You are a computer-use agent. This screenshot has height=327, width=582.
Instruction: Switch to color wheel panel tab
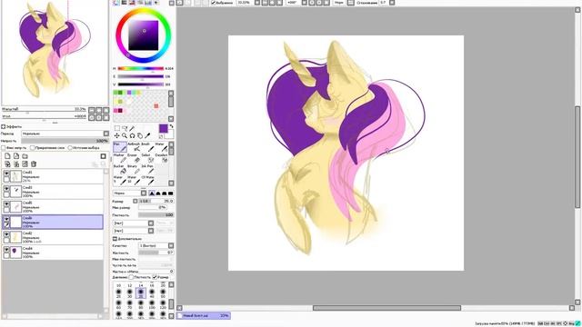[x=116, y=2]
